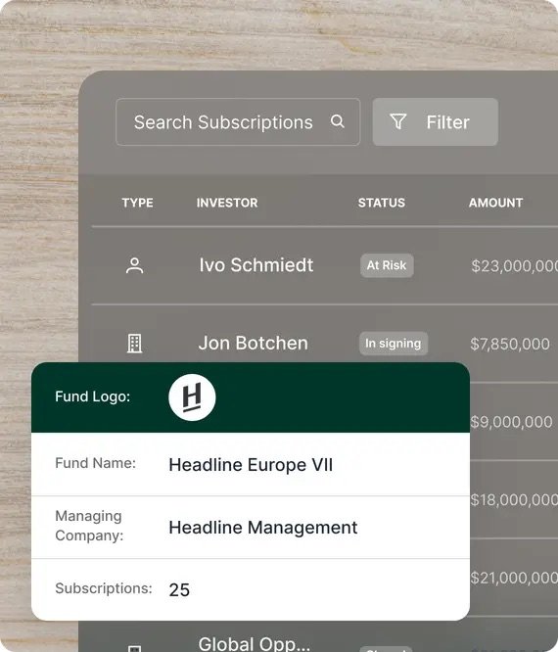Image resolution: width=558 pixels, height=652 pixels.
Task: Click the $9,000,000 amount
Action: click(x=511, y=422)
